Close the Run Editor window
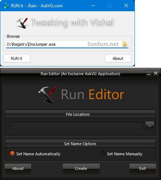The image size is (161, 180). point(156,73)
